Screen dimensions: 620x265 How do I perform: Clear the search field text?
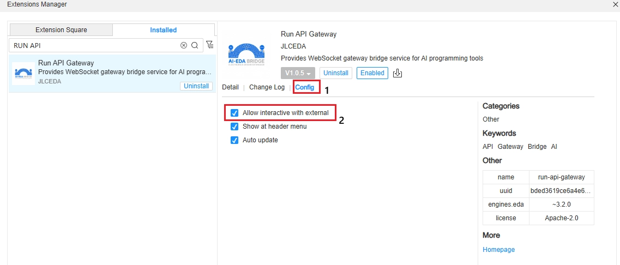183,45
